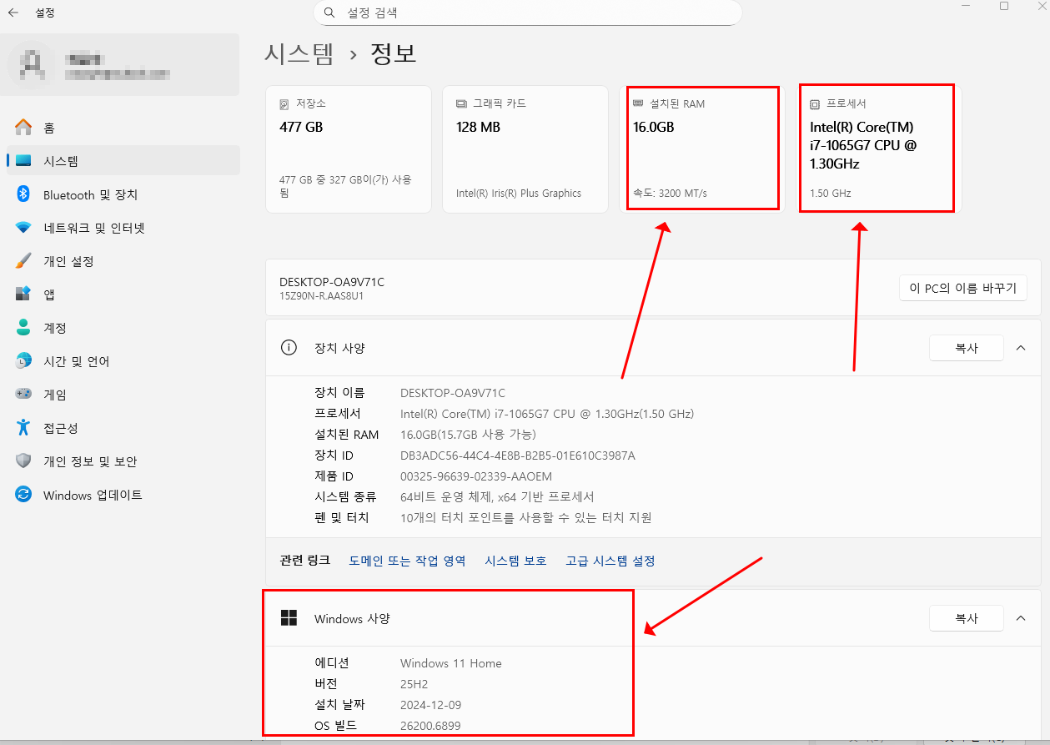This screenshot has height=745, width=1050.
Task: Click 복사 button for Windows 사양
Action: [x=967, y=618]
